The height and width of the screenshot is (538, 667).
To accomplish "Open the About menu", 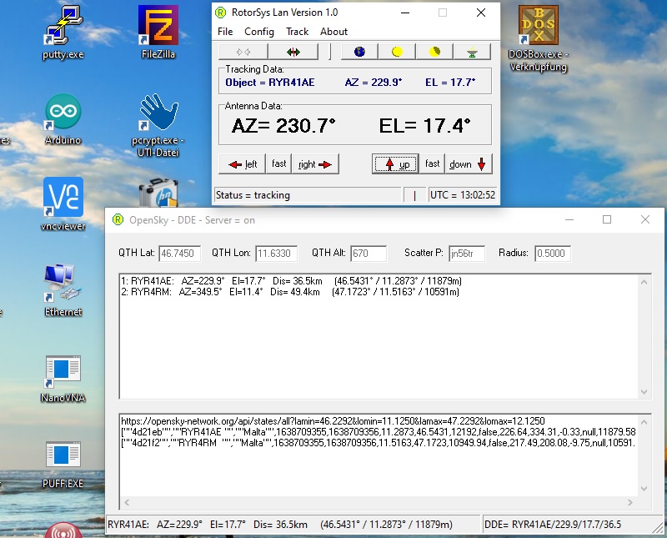I will (x=333, y=32).
